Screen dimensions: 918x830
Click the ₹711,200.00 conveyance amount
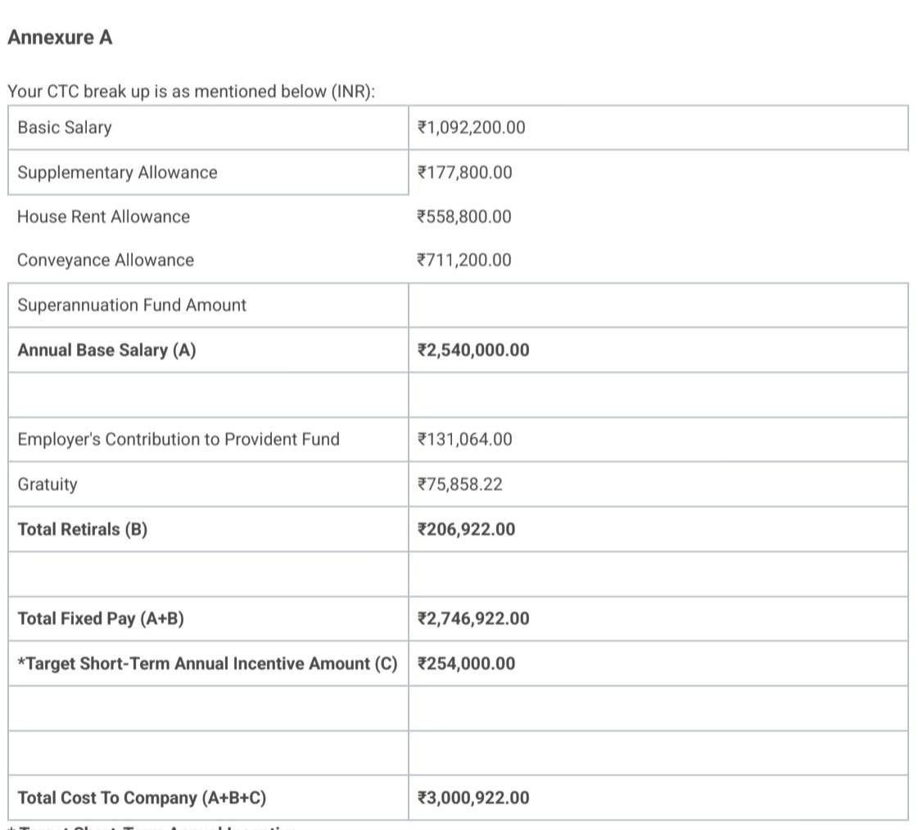pyautogui.click(x=464, y=260)
